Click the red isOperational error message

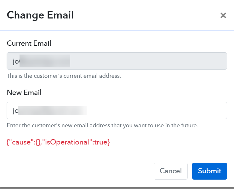58,142
